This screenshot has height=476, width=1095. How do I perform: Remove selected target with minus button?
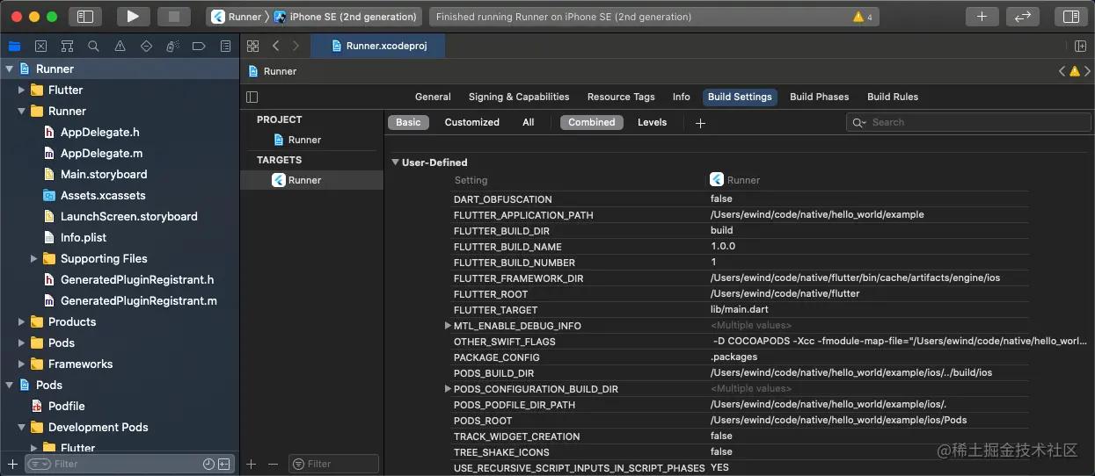coord(273,464)
